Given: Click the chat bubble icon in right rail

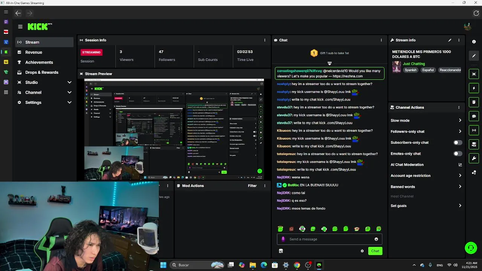Looking at the screenshot, I should coord(474,116).
